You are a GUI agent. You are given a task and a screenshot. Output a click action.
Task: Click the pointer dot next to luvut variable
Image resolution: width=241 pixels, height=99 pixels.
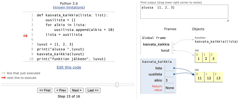[174, 50]
